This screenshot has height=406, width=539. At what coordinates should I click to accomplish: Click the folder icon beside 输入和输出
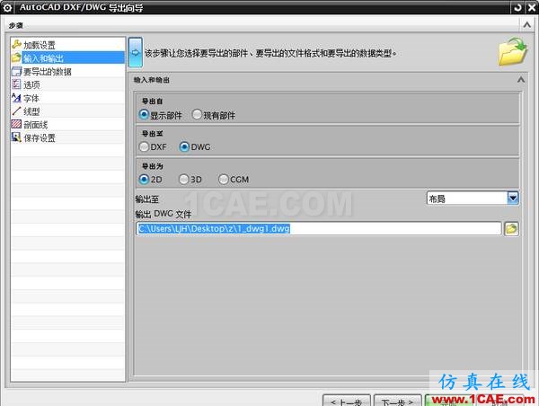[16, 57]
